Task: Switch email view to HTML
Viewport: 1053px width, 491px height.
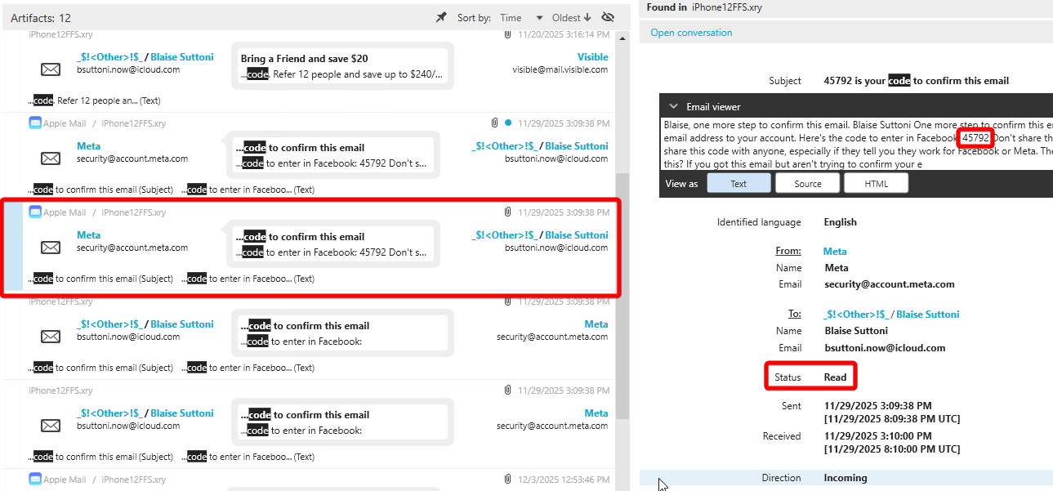Action: 877,184
